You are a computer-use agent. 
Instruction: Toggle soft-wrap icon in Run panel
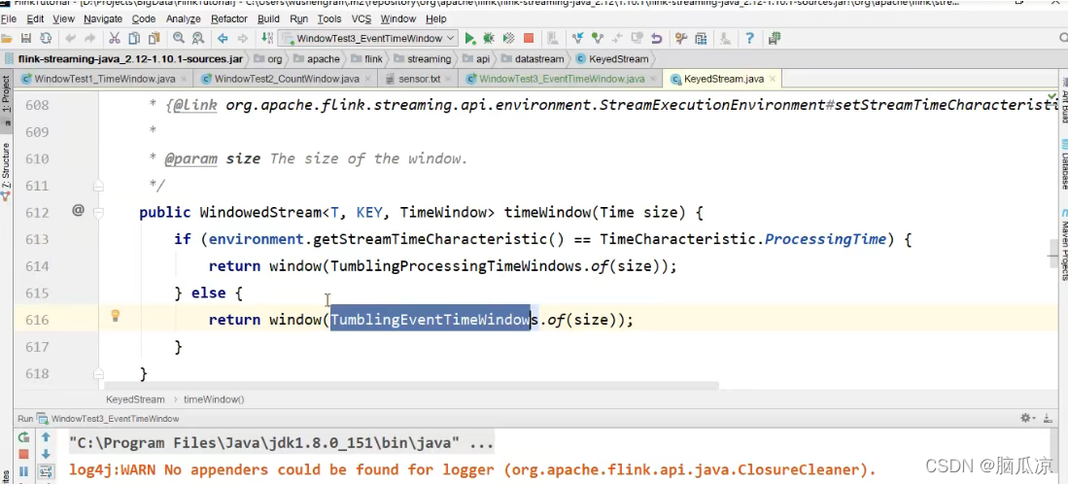tap(46, 471)
